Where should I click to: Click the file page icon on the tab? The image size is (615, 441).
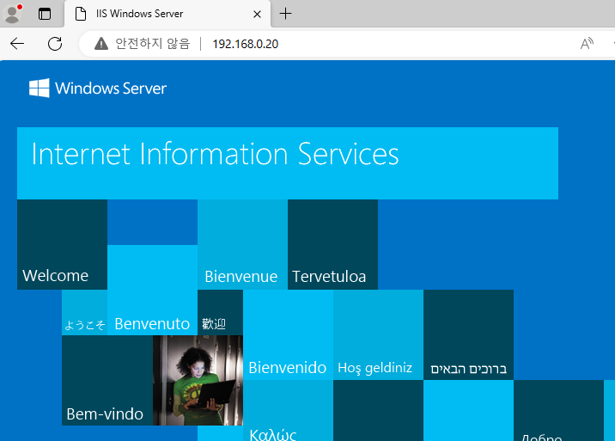point(81,14)
